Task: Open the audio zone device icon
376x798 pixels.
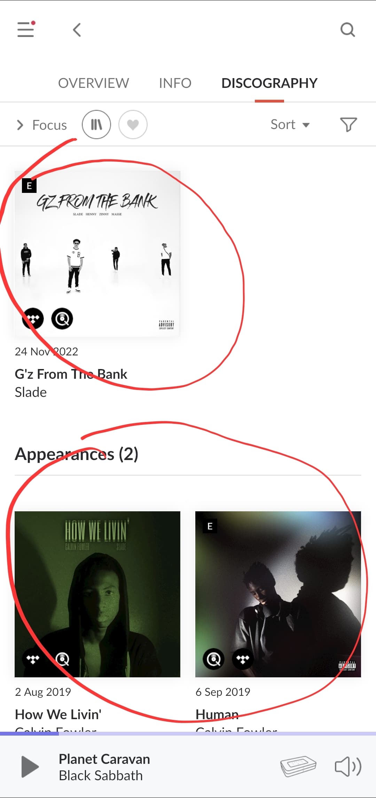Action: click(x=298, y=766)
